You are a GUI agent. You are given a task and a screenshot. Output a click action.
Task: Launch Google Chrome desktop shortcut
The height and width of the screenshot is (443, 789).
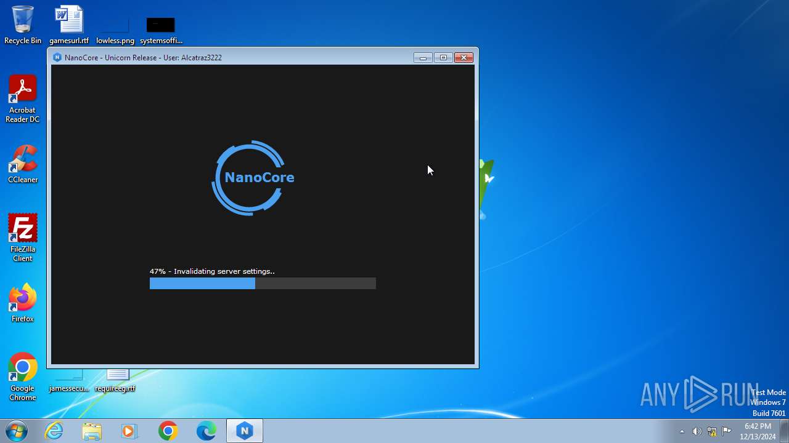(23, 377)
